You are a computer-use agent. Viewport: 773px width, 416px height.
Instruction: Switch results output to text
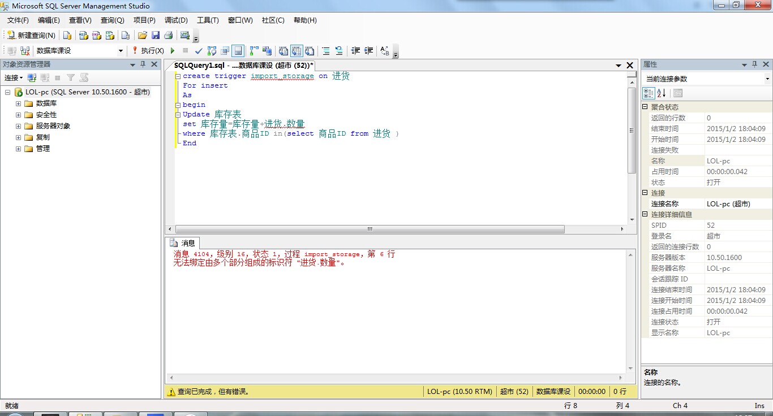[x=284, y=51]
